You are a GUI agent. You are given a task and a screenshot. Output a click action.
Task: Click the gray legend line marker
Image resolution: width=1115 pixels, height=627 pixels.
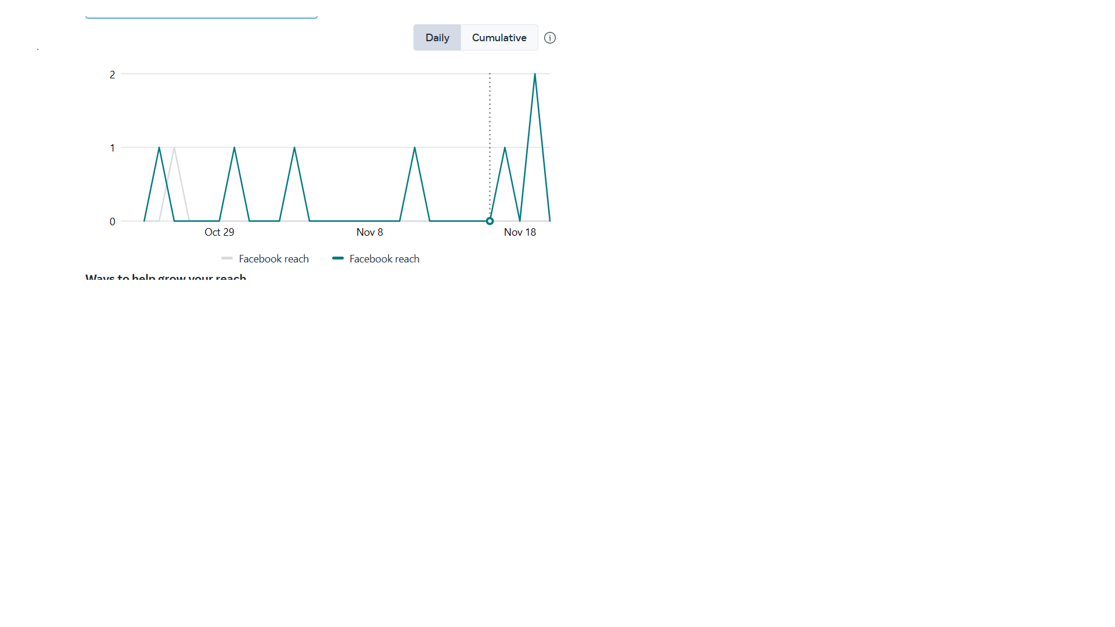227,258
